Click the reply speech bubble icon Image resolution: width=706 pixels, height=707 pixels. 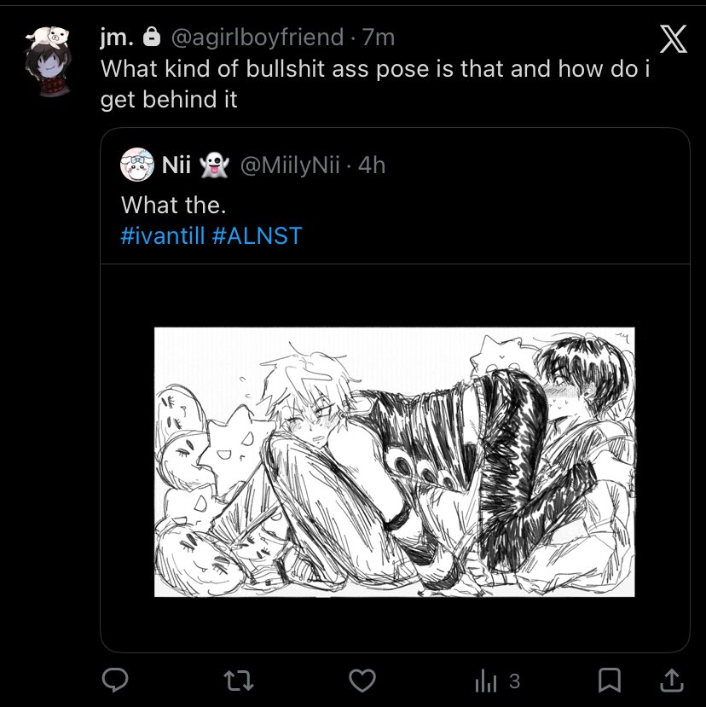[x=115, y=680]
